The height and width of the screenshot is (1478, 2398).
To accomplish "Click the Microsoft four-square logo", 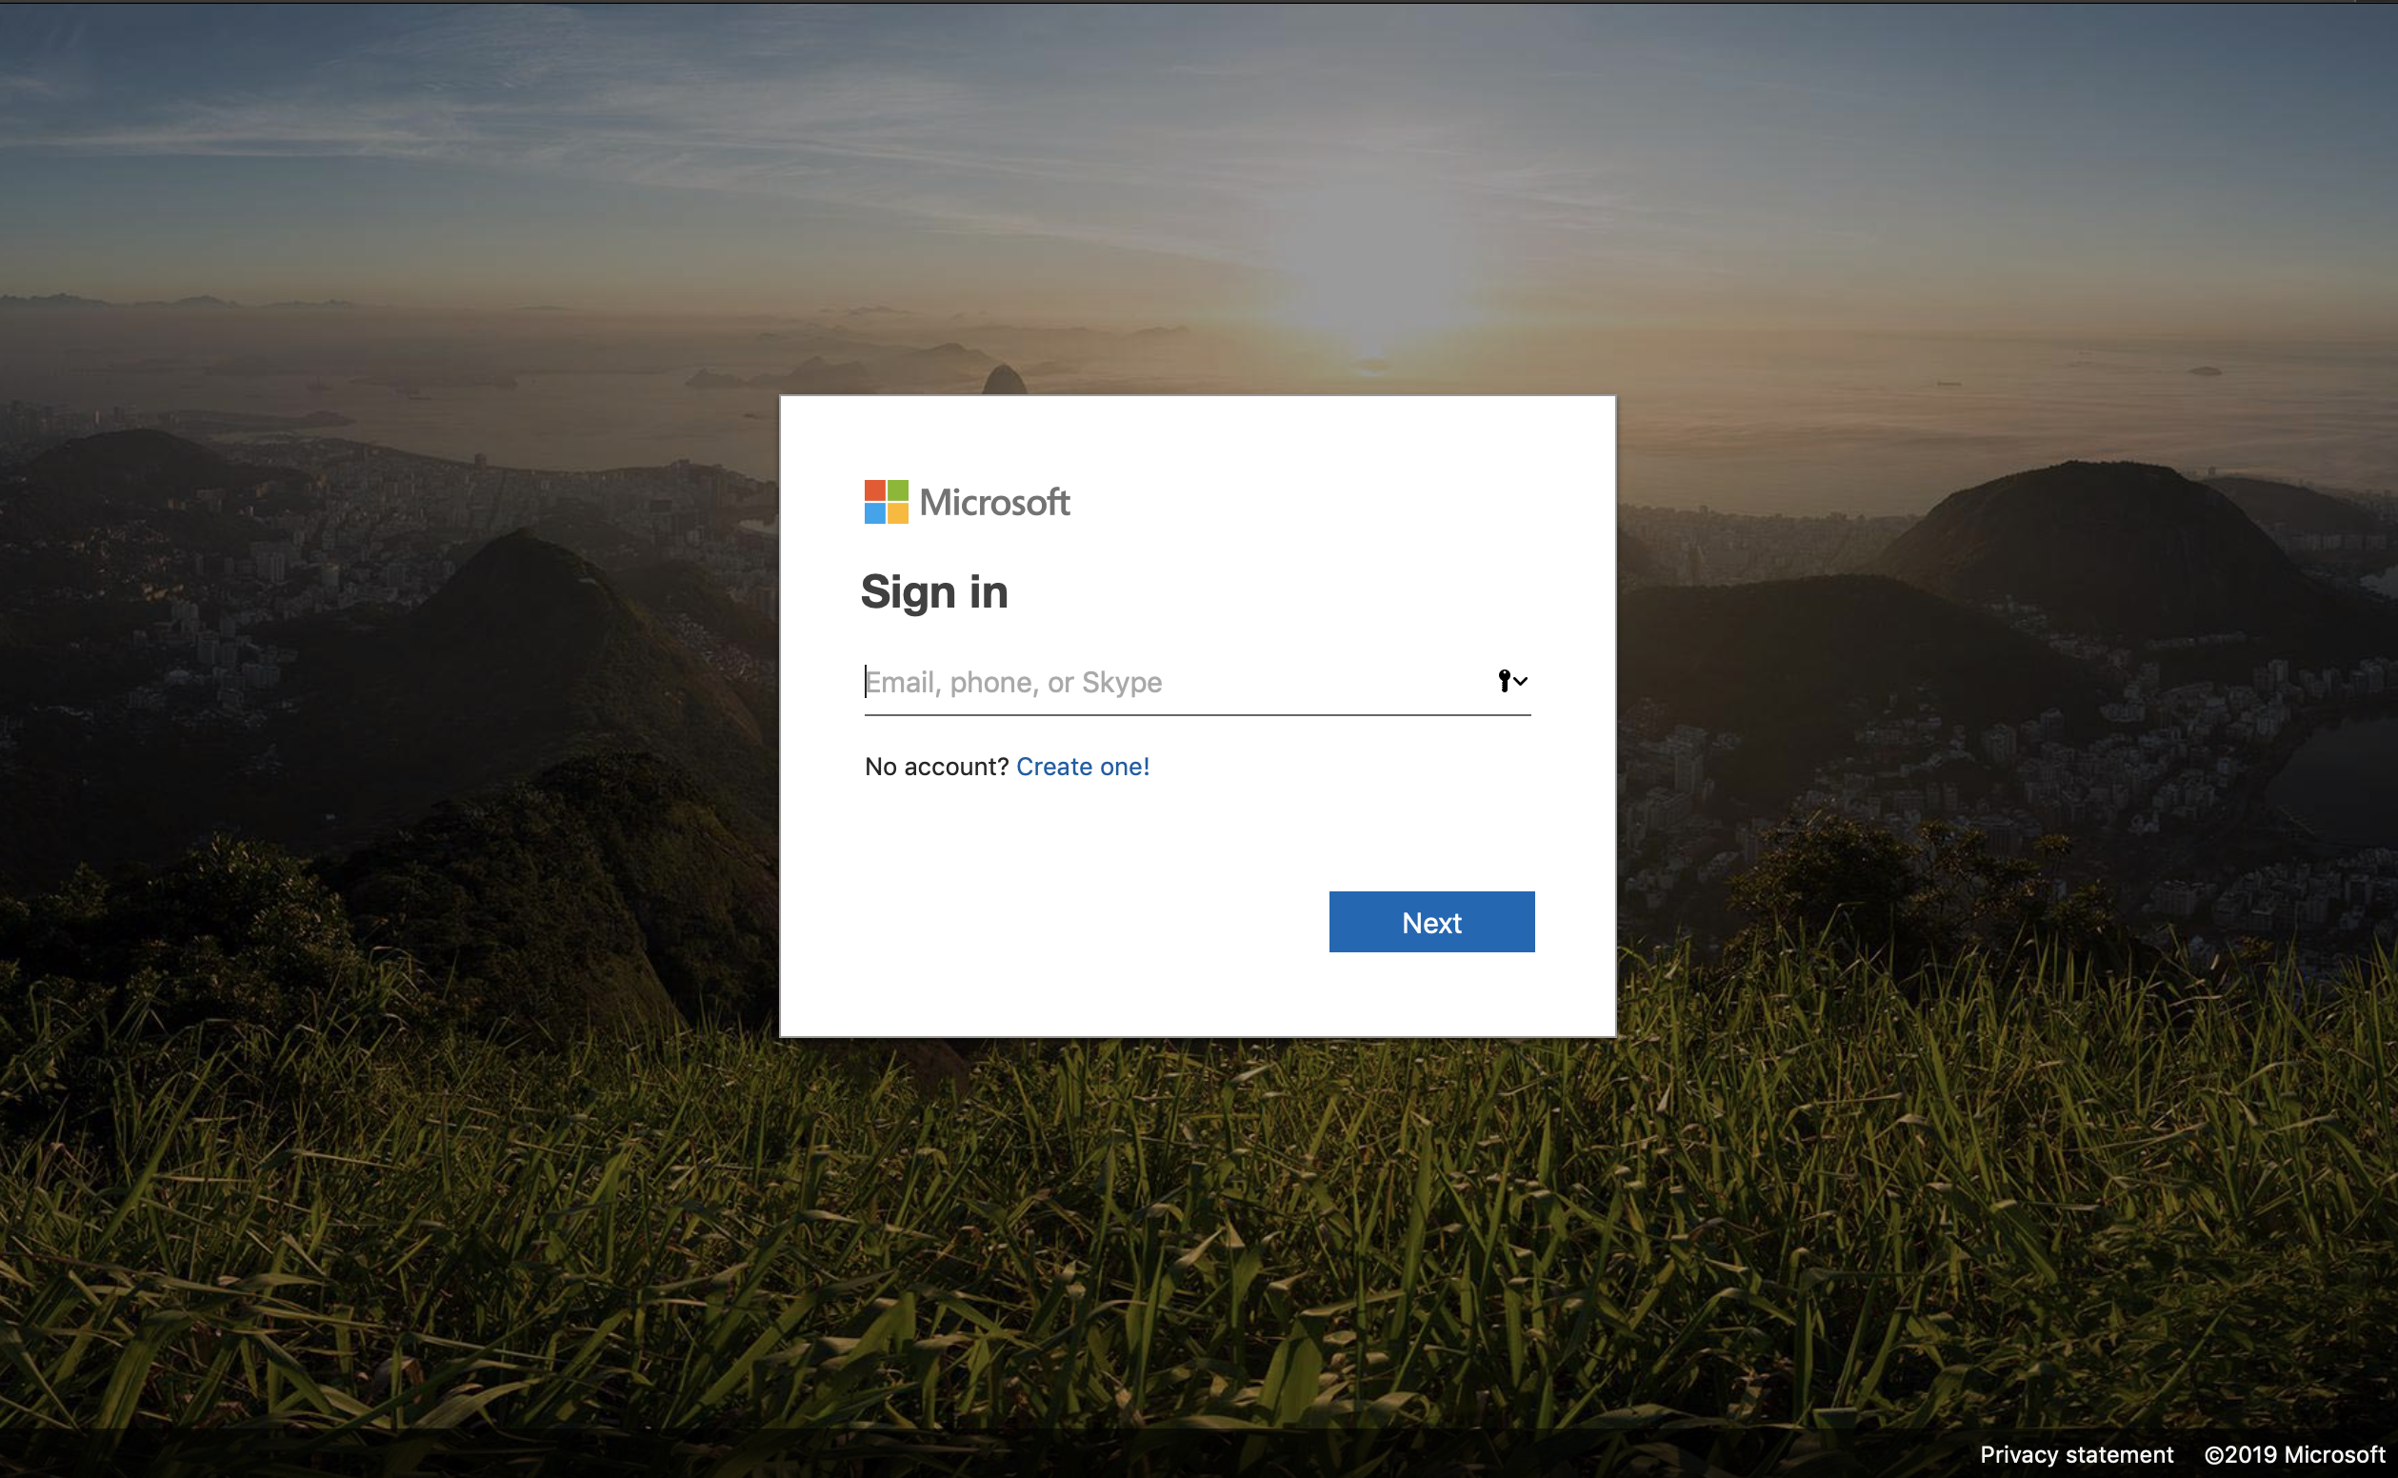I will pyautogui.click(x=886, y=502).
